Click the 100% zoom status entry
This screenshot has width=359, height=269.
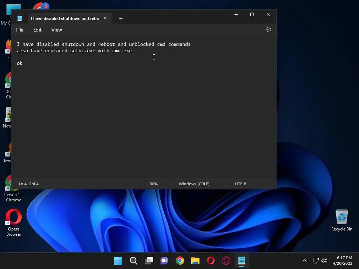coord(153,184)
